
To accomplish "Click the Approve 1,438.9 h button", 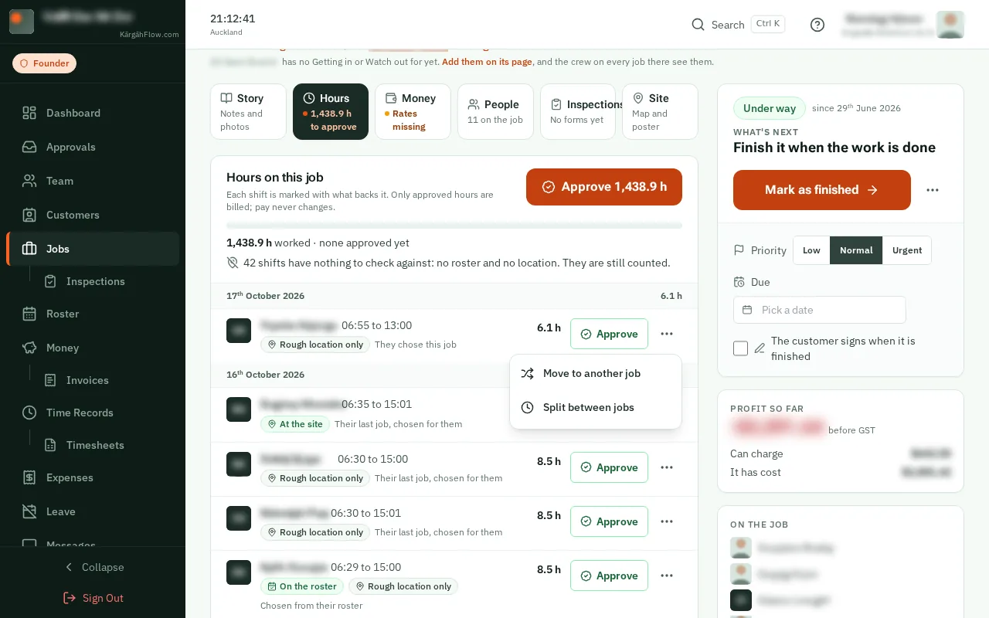I will tap(604, 187).
